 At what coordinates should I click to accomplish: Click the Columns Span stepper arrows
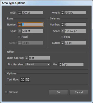coord(63,31)
